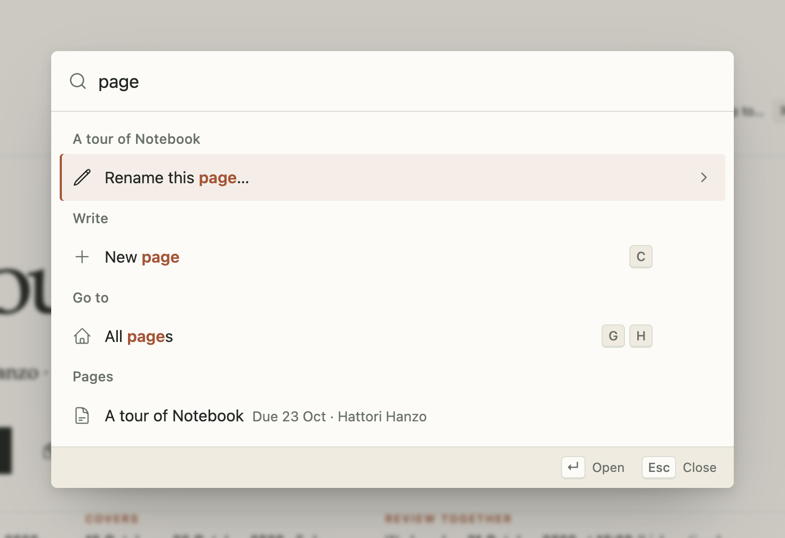Click the pencil icon beside Rename this page
785x538 pixels.
tap(82, 177)
